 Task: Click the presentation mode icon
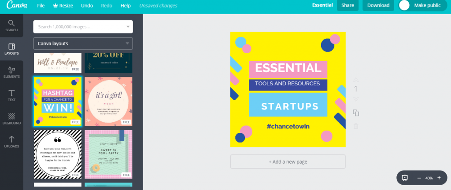tap(405, 178)
